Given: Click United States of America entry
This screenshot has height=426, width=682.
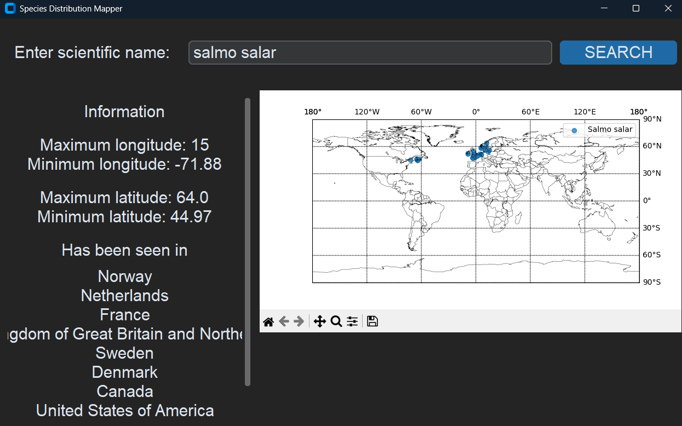Looking at the screenshot, I should 125,411.
